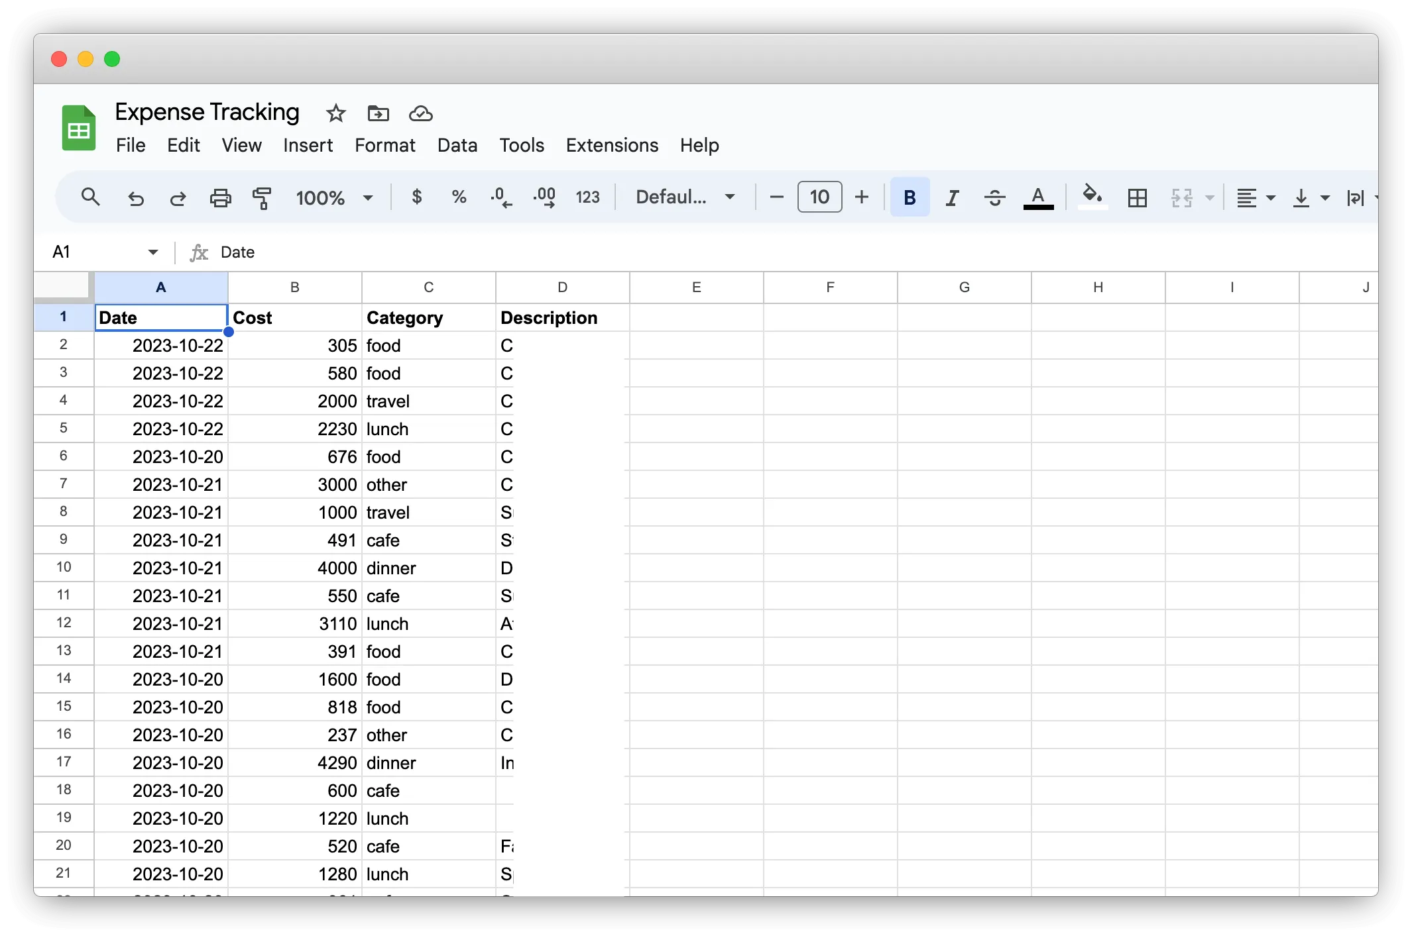Toggle bold formatting button

[910, 197]
